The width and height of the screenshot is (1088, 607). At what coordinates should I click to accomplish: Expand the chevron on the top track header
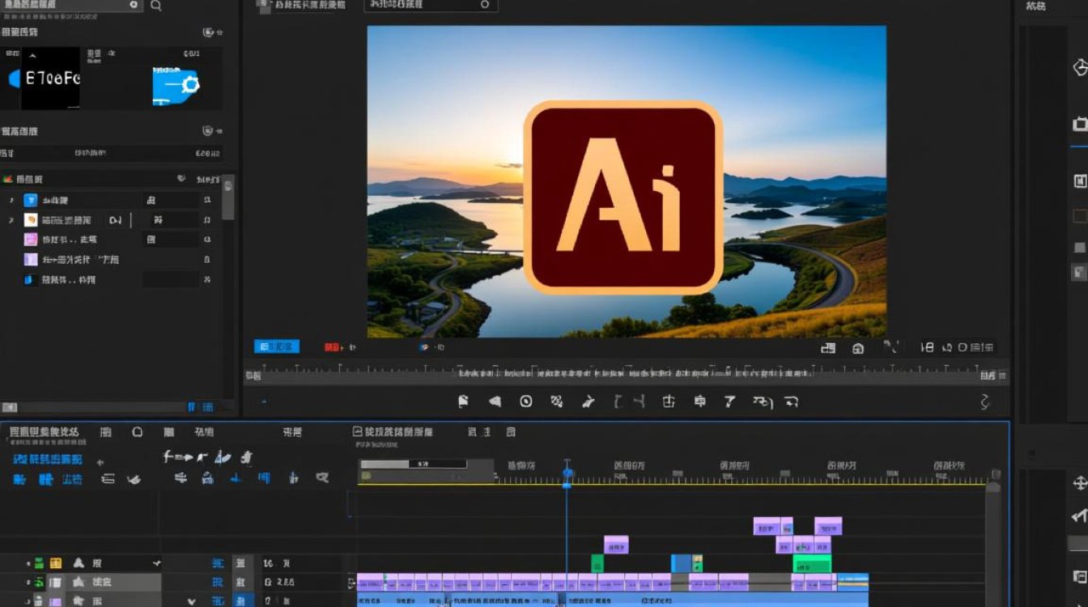tap(156, 563)
